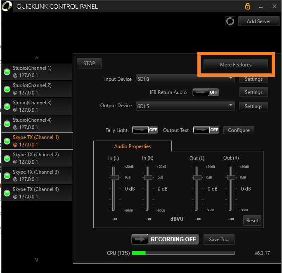
Task: Click the CPU usage progress bar
Action: [x=183, y=253]
